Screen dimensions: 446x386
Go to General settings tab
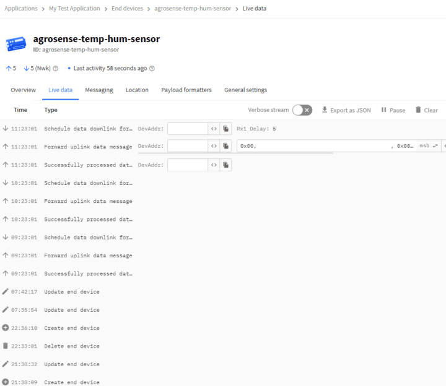[245, 90]
